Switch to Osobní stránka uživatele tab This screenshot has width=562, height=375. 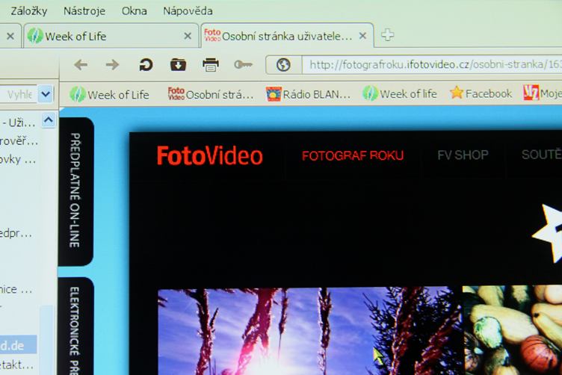(x=288, y=35)
